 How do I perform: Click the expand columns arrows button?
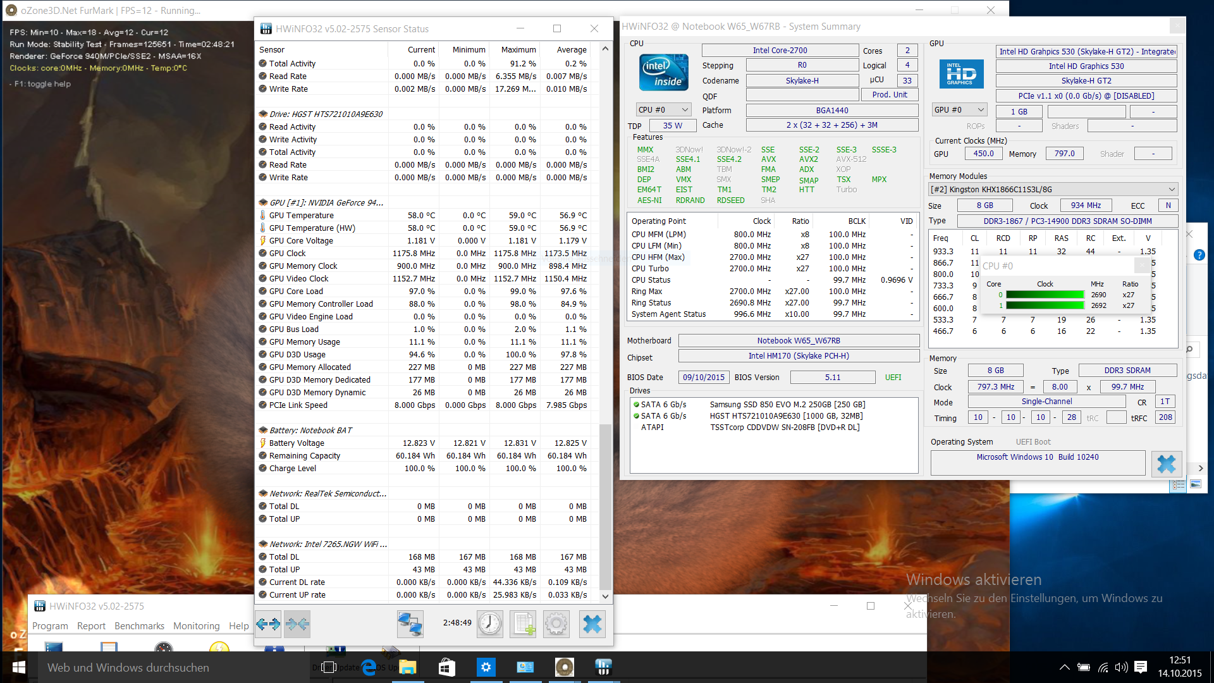click(268, 624)
